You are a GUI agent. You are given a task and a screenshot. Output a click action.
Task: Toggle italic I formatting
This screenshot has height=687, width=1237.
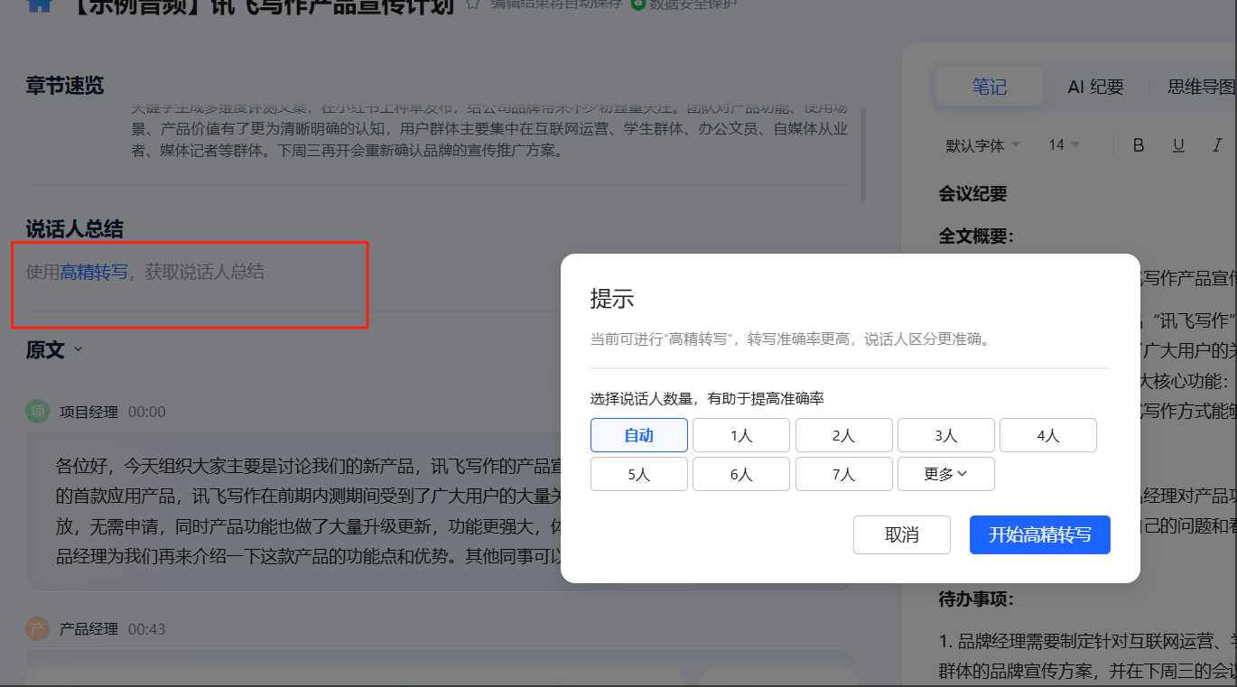pyautogui.click(x=1217, y=145)
